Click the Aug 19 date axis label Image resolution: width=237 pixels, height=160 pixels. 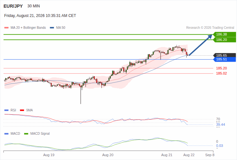click(x=49, y=155)
